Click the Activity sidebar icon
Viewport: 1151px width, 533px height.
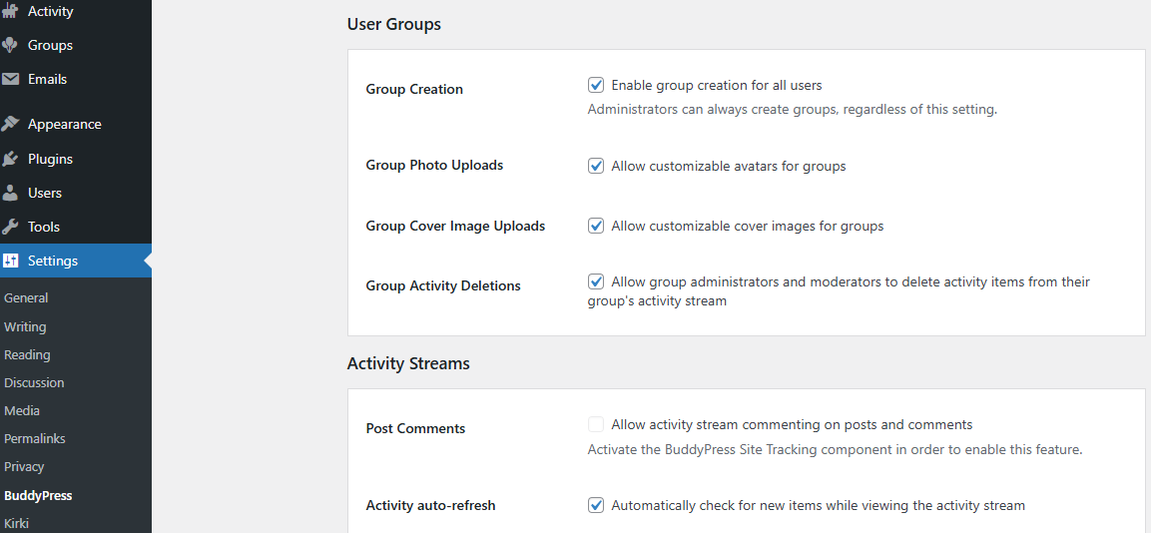coord(10,11)
